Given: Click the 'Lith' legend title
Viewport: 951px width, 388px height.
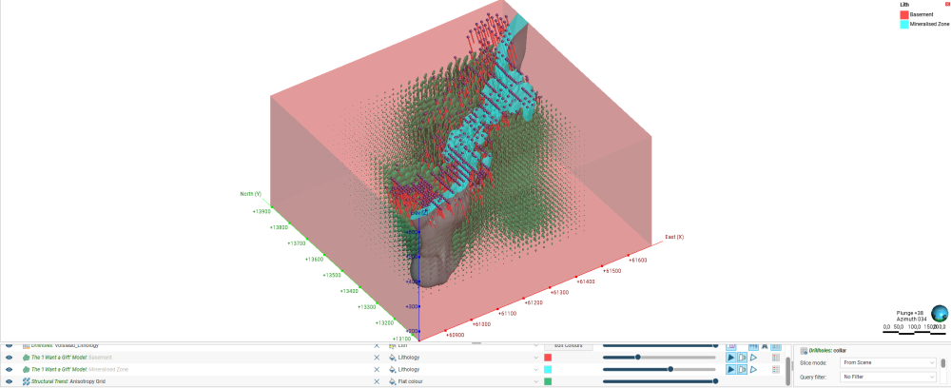Looking at the screenshot, I should [x=904, y=4].
